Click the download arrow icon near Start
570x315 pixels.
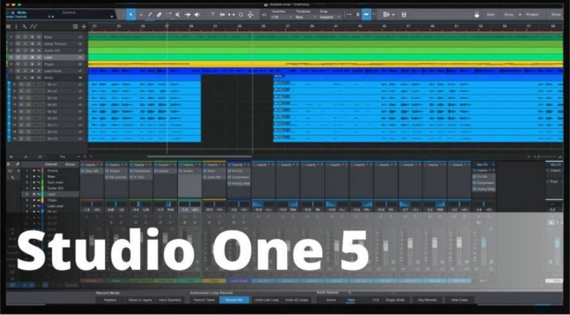pyautogui.click(x=477, y=15)
